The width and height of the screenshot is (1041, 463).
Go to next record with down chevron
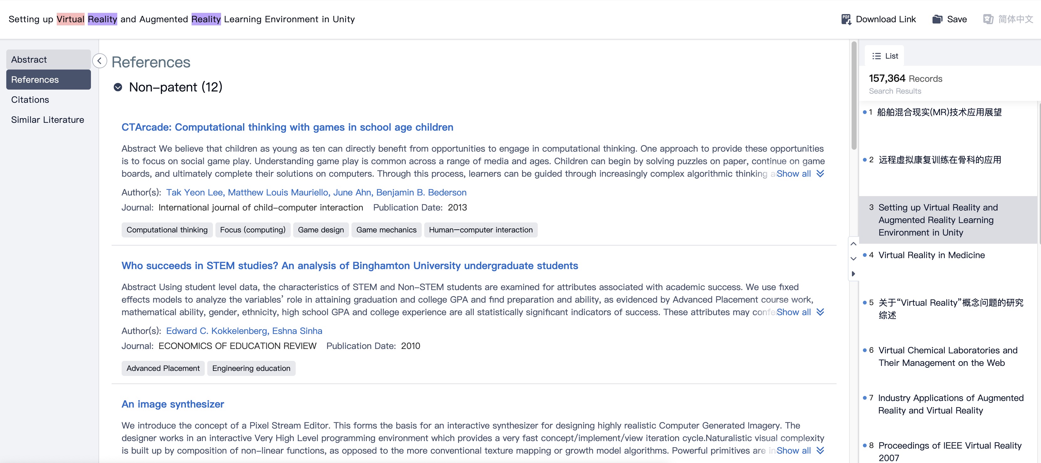853,259
